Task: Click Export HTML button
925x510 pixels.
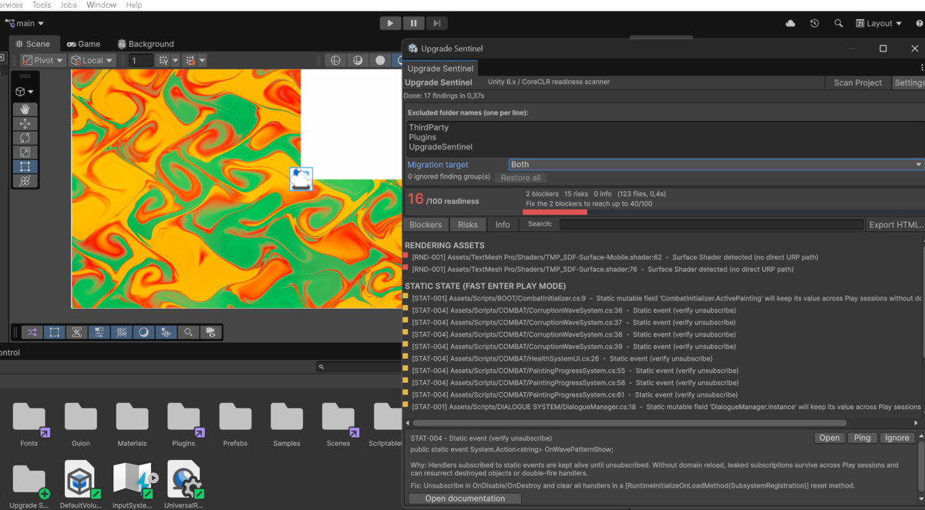Action: (x=896, y=225)
